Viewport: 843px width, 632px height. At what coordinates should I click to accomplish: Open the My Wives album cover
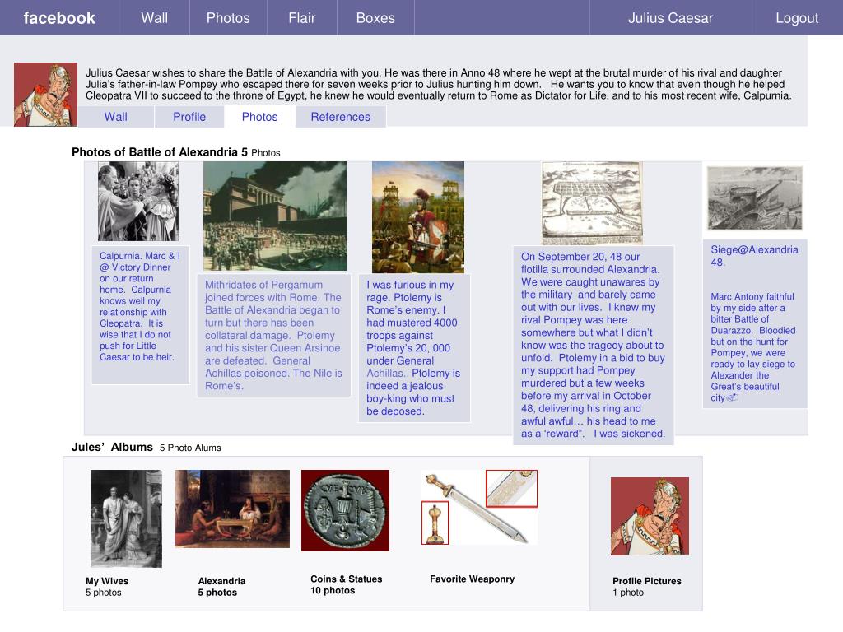tap(126, 518)
